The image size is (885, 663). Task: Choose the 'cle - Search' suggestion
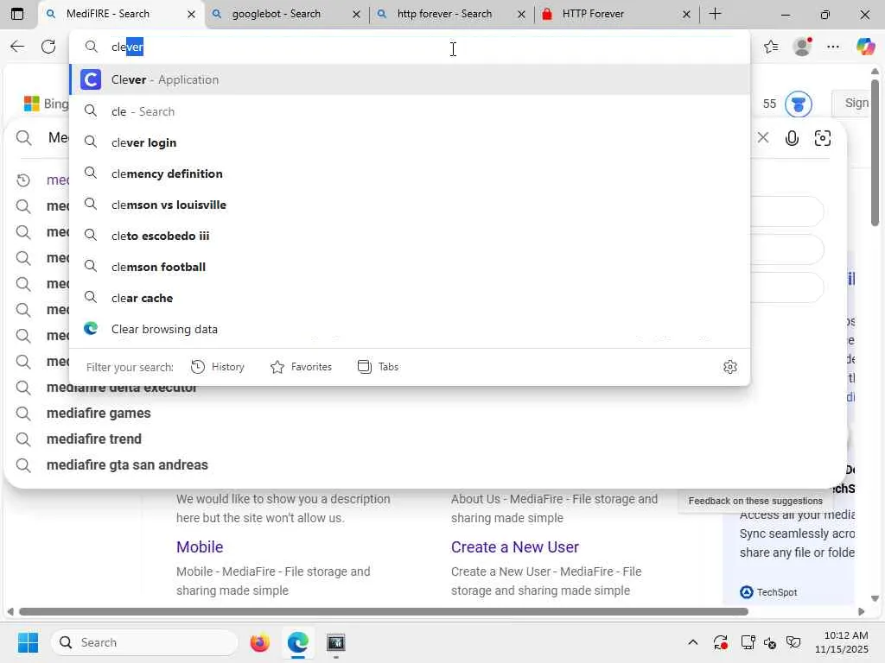click(410, 111)
